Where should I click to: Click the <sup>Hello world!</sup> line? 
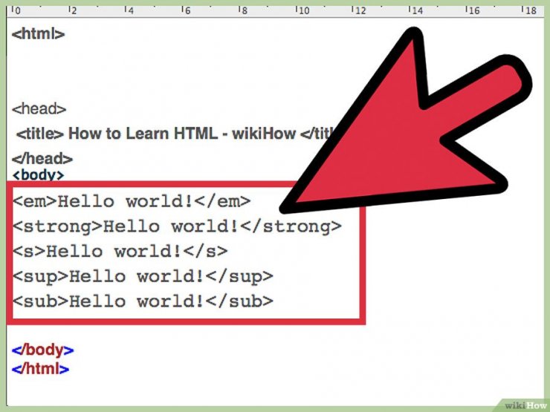143,276
